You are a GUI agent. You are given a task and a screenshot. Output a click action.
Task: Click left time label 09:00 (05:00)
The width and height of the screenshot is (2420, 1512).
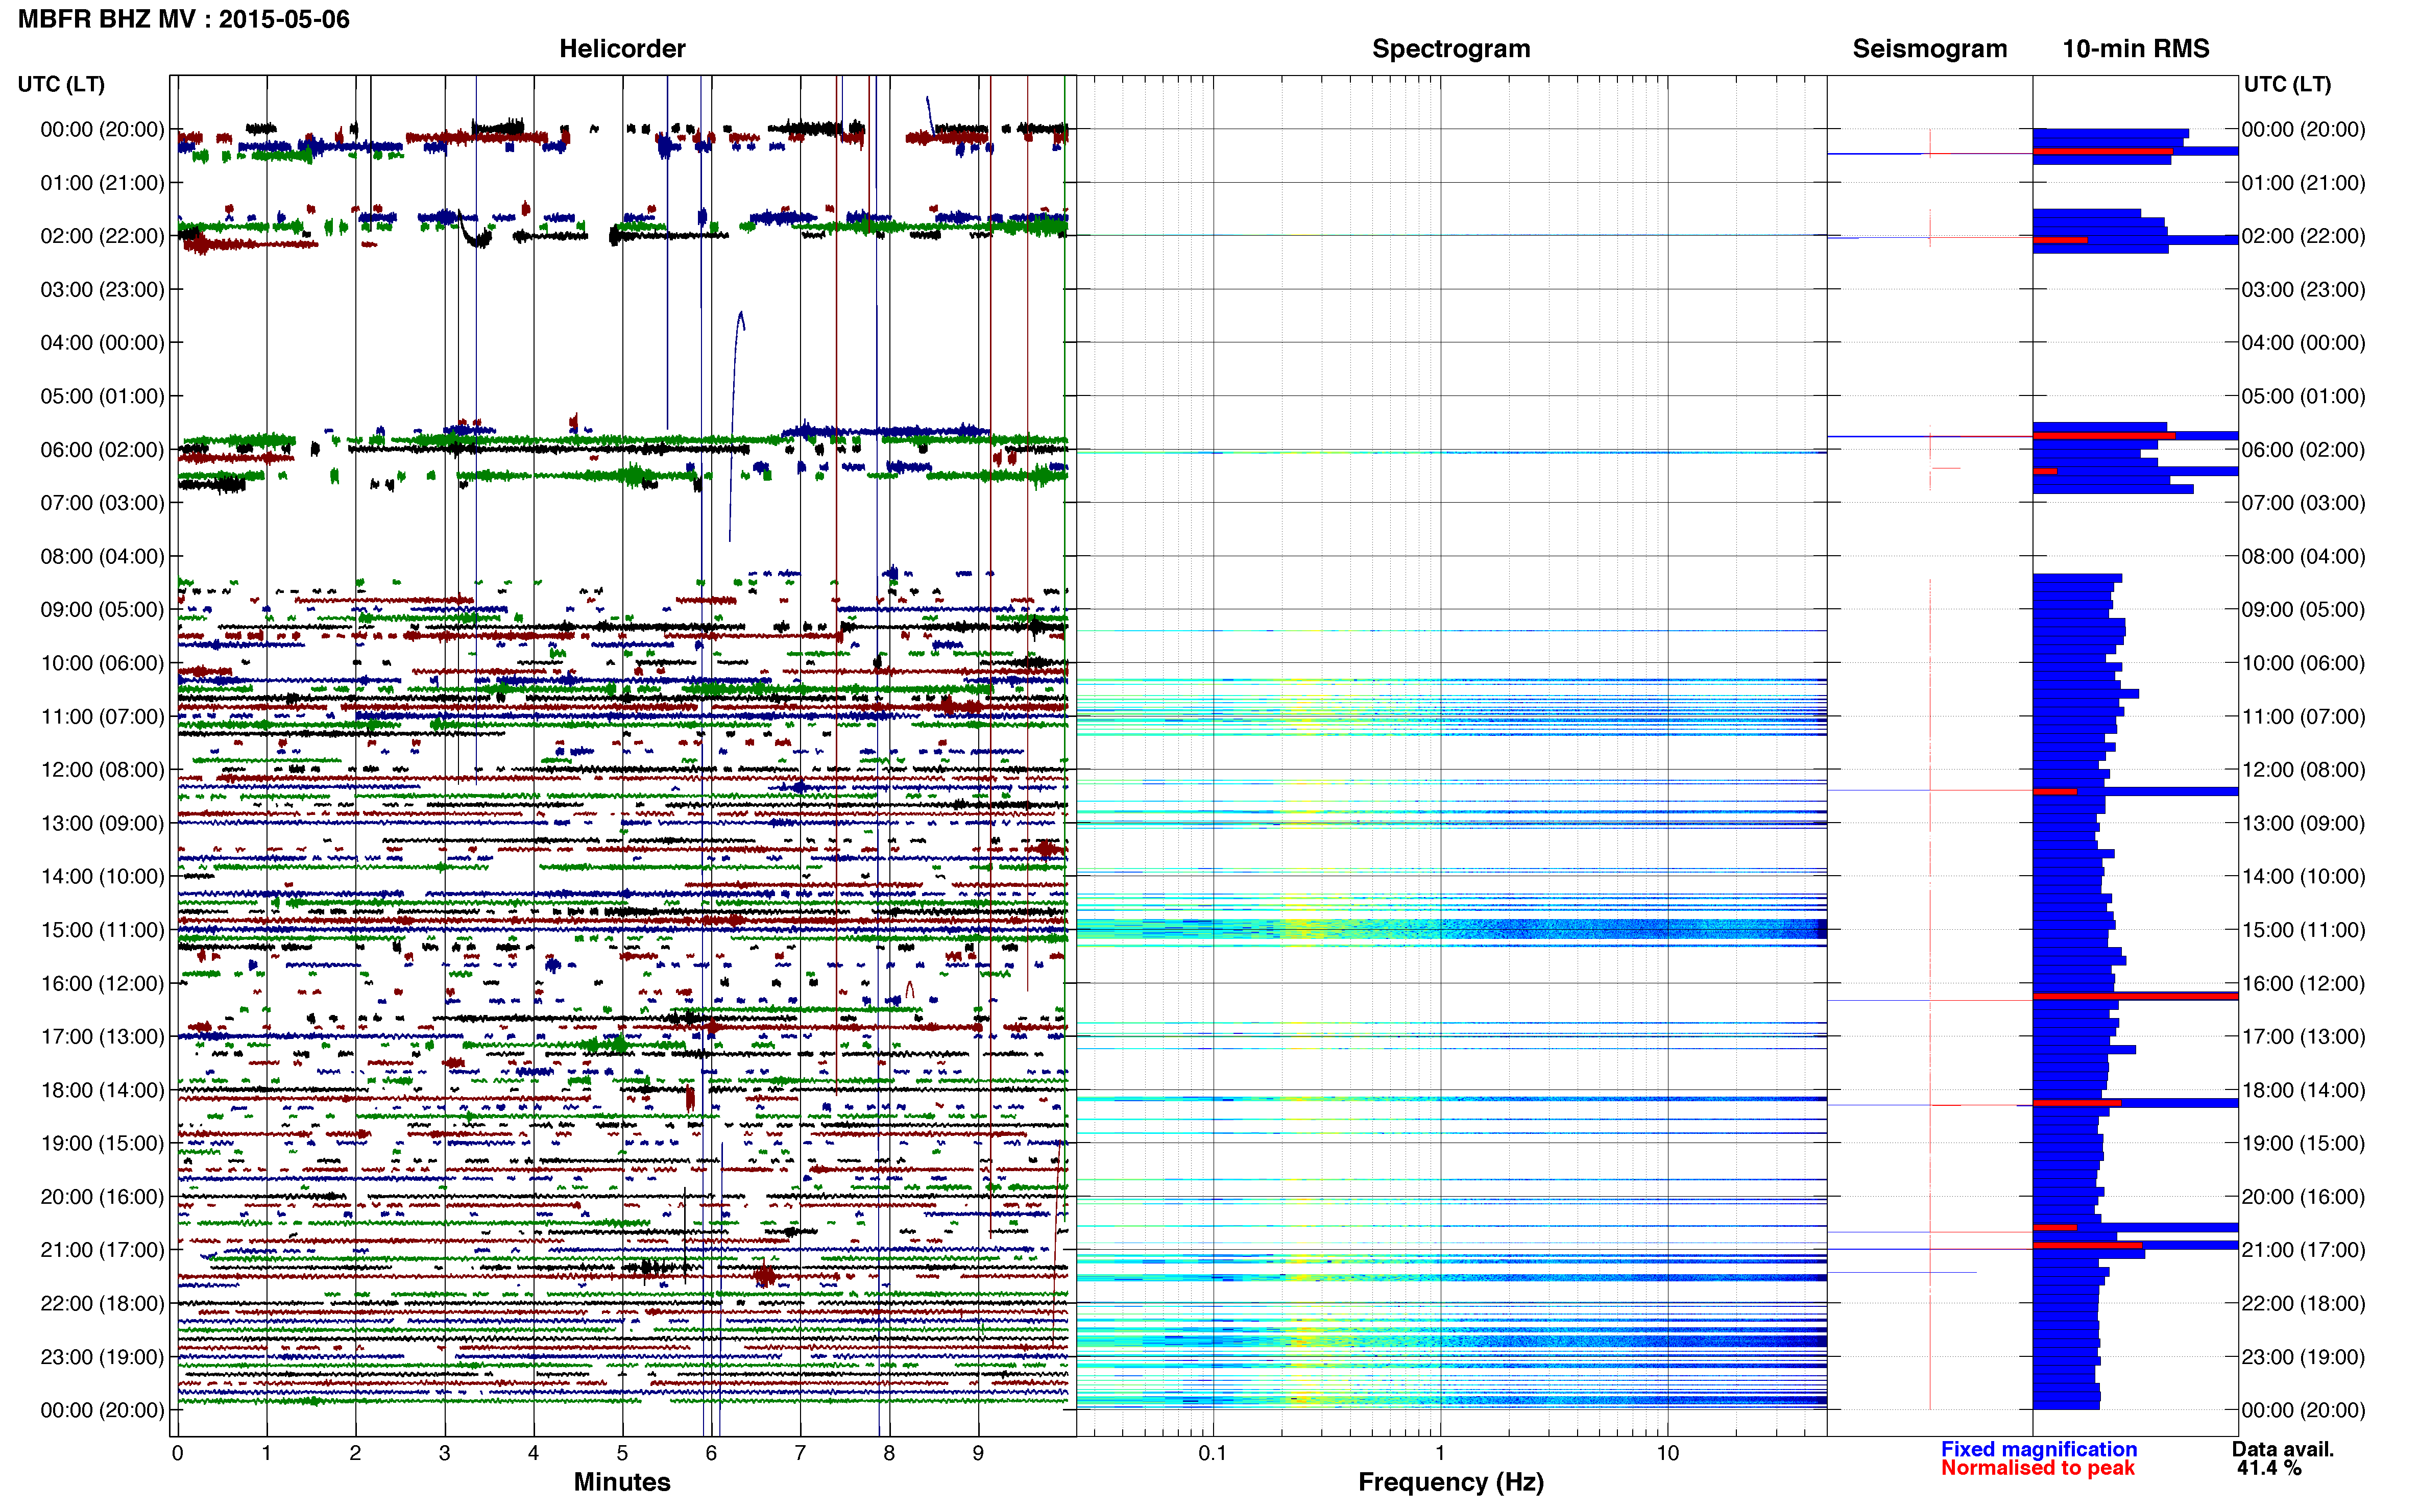[102, 609]
